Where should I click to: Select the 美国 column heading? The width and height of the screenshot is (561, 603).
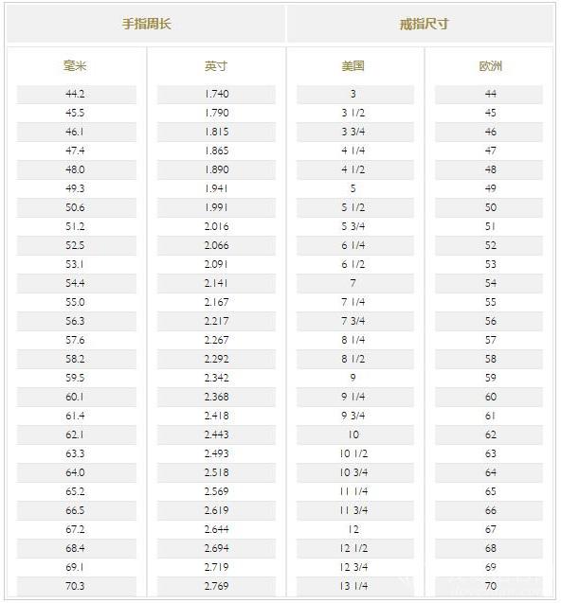(353, 65)
